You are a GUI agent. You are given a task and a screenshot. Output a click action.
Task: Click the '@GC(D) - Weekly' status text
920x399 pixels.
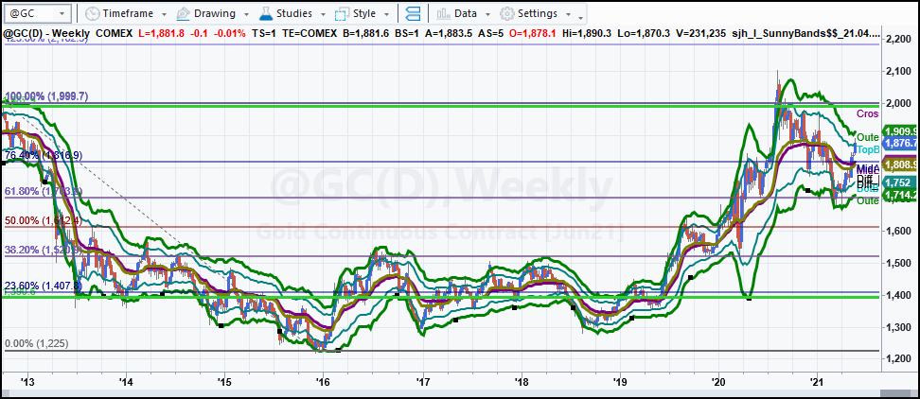45,33
